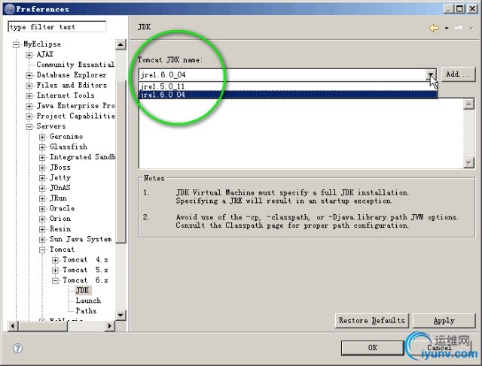Choose jre1.6.0_04 from the dropdown list
482x366 pixels.
click(x=288, y=95)
